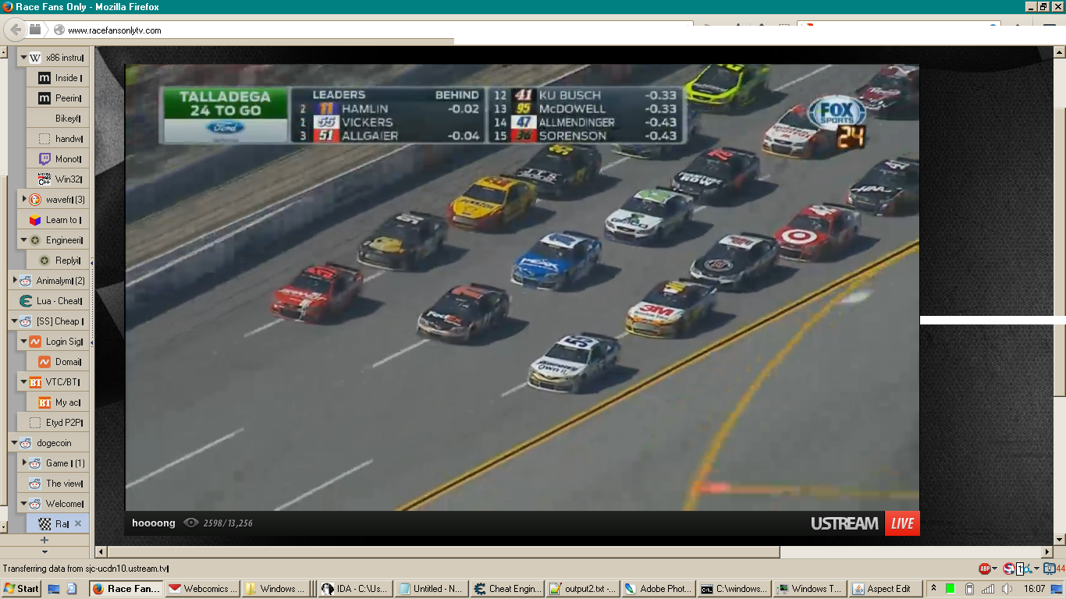The height and width of the screenshot is (599, 1066).
Task: Open the Domai tab
Action: (58, 362)
